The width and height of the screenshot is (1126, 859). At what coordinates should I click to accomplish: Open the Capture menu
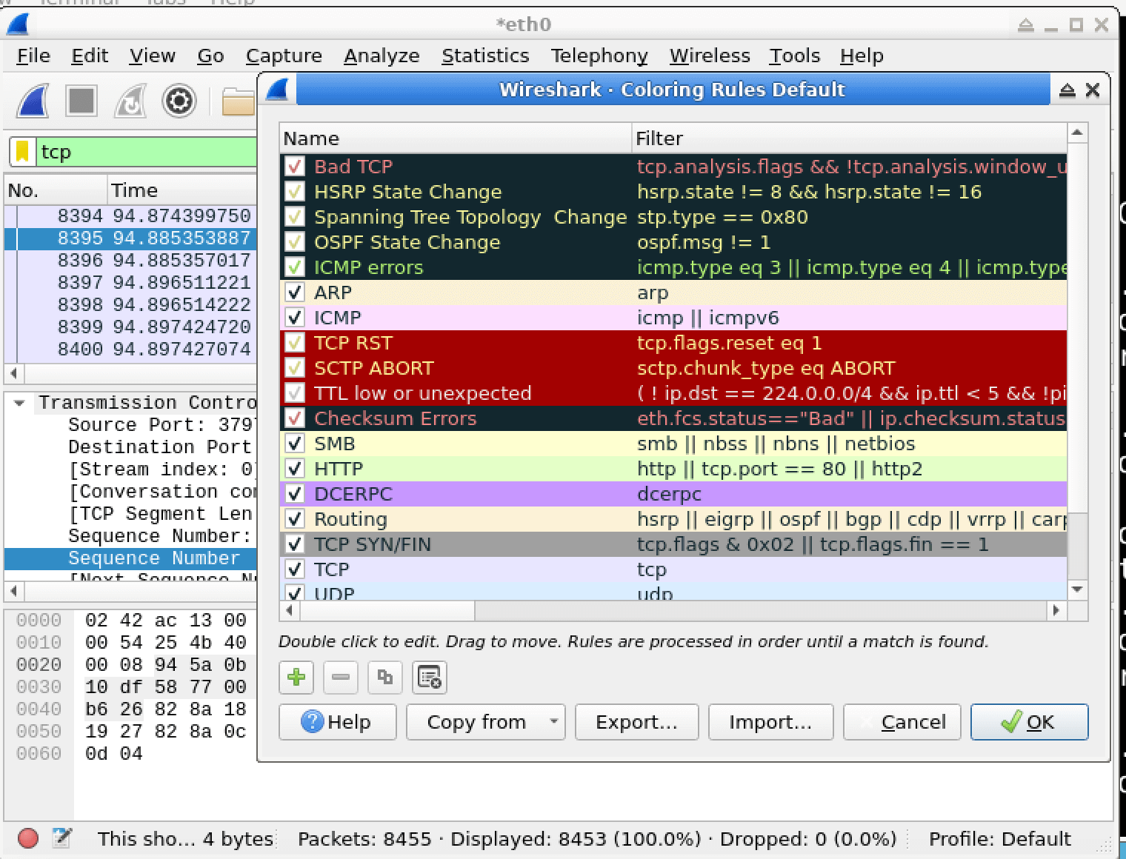point(284,56)
